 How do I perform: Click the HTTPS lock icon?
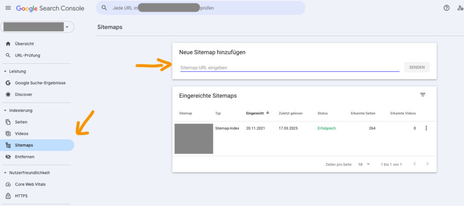(x=8, y=196)
